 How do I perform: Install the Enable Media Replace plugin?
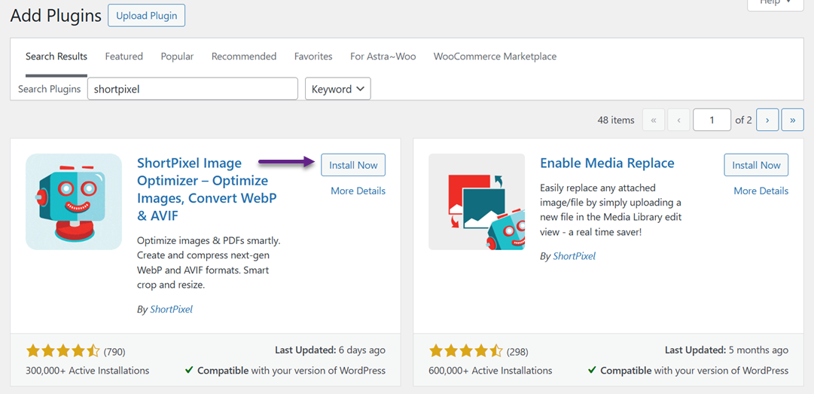pos(756,165)
